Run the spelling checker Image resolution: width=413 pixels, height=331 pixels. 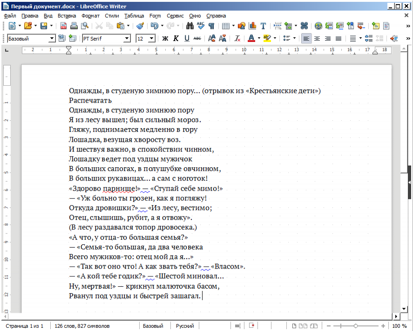(200, 26)
